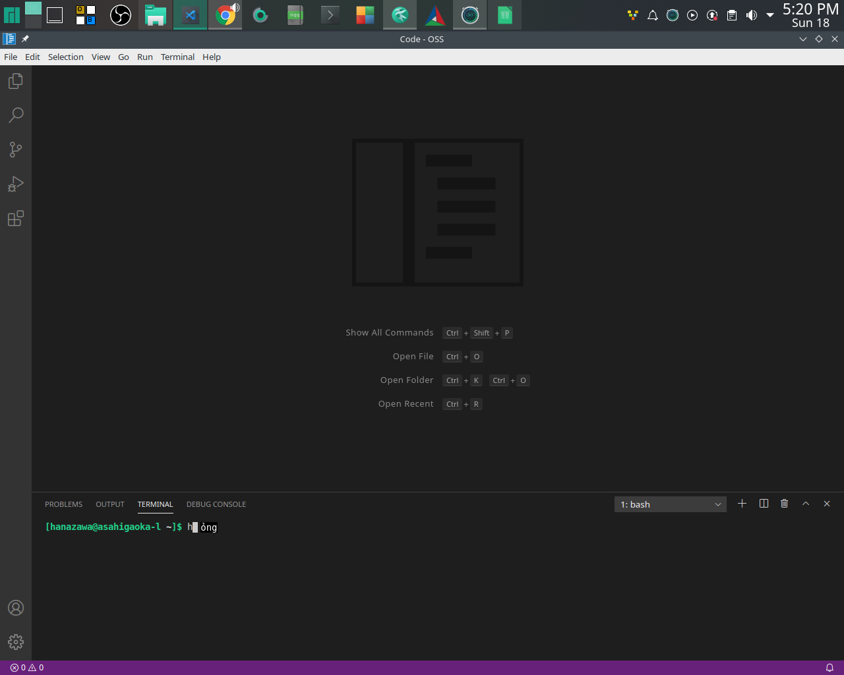The image size is (844, 675).
Task: Toggle notifications via the status bar bell
Action: (829, 667)
